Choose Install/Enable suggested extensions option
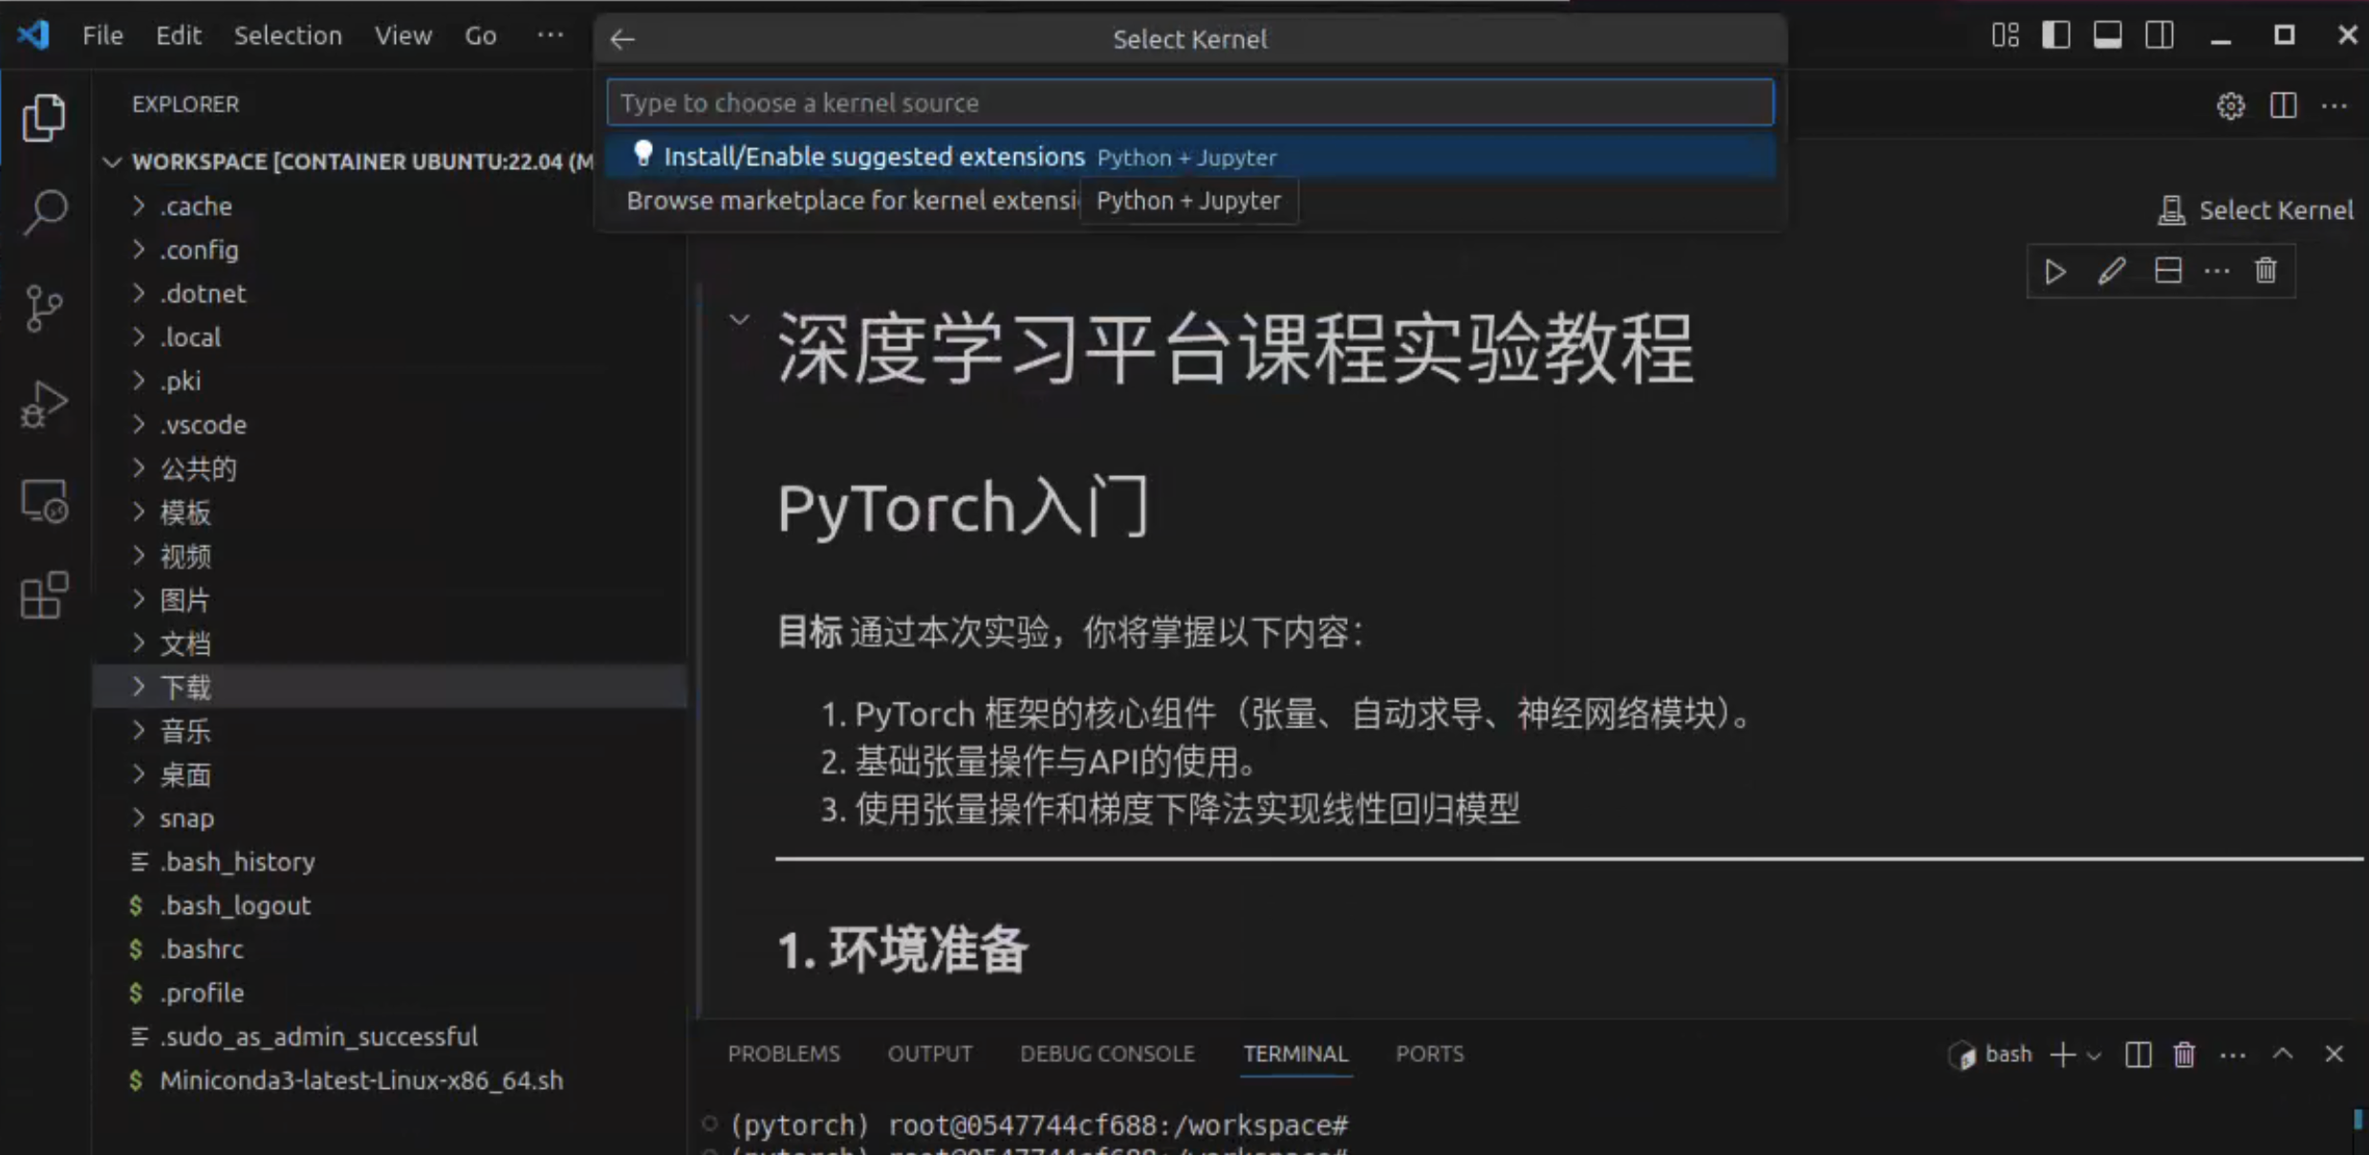 coord(874,157)
